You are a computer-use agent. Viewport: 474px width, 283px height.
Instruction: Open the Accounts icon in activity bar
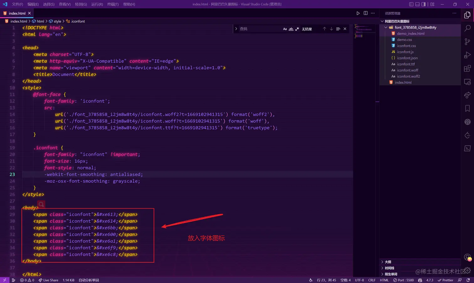pos(467,257)
